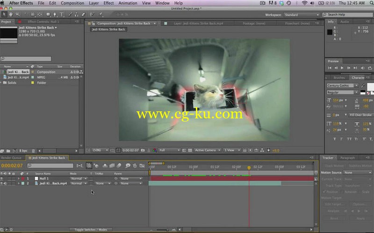Image resolution: width=374 pixels, height=233 pixels.
Task: Toggle all caps TT button
Action: (x=349, y=139)
